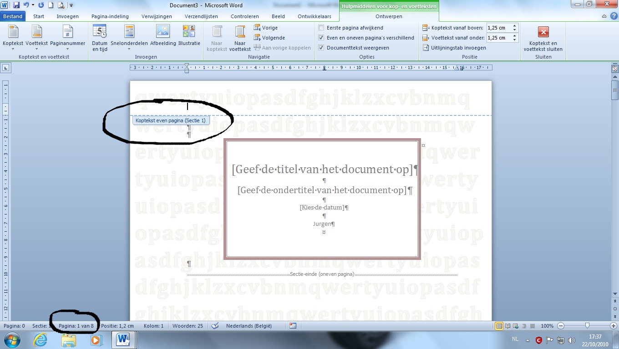This screenshot has height=349, width=619.
Task: Zoom out with the minus button
Action: pyautogui.click(x=561, y=326)
